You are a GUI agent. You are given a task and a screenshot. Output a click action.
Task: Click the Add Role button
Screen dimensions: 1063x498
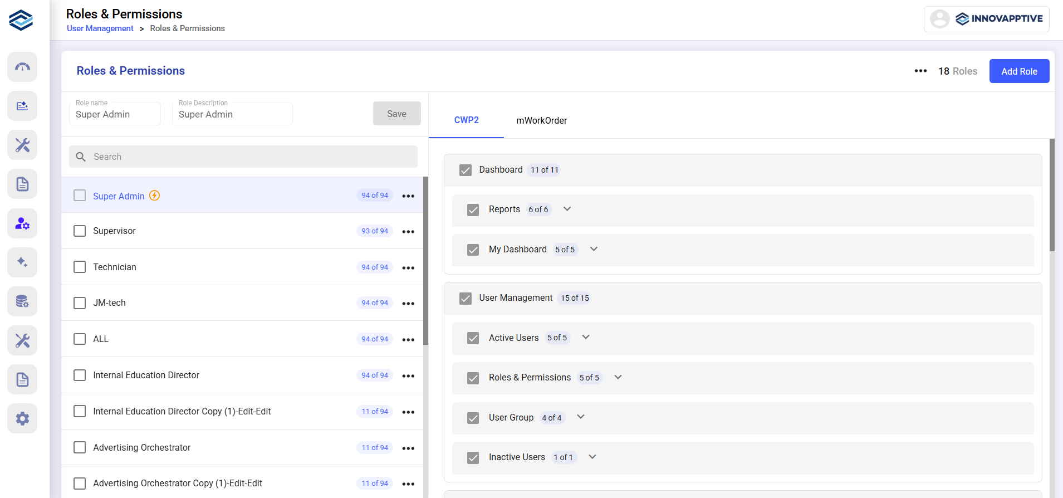(1018, 71)
